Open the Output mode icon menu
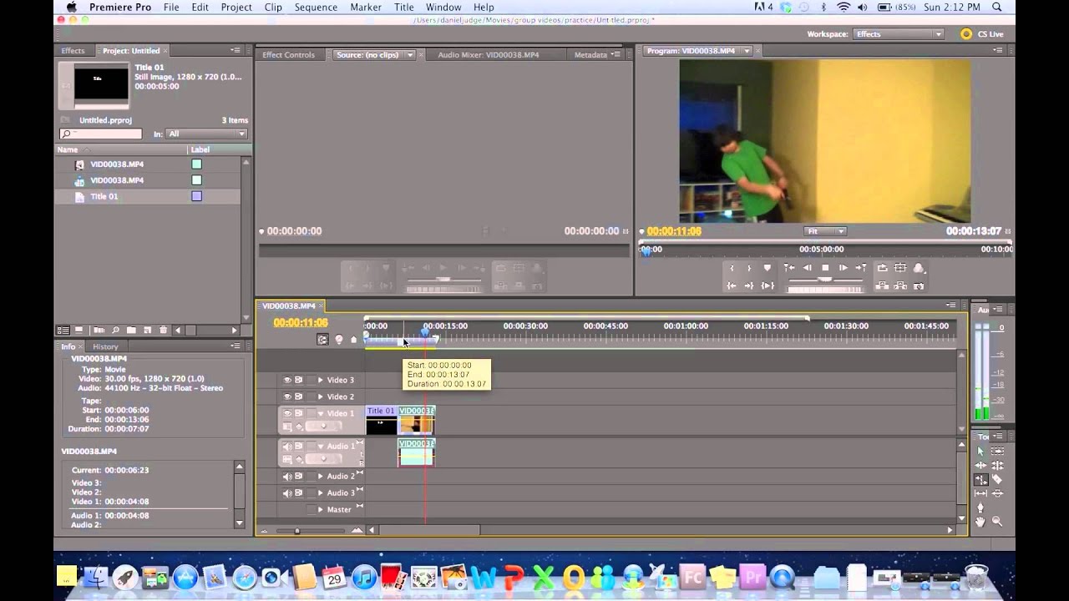The height and width of the screenshot is (601, 1069). click(919, 268)
